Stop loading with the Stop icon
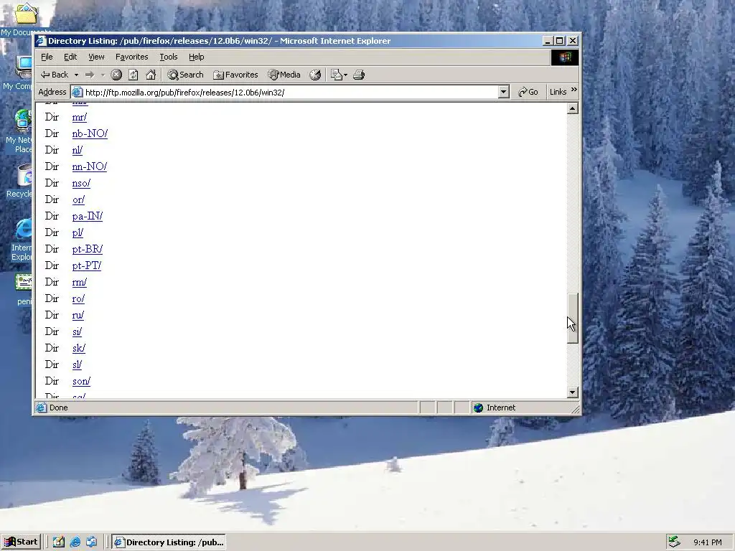735x551 pixels. tap(116, 75)
